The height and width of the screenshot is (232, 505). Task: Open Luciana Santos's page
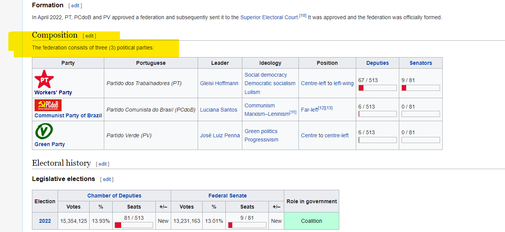pyautogui.click(x=218, y=110)
